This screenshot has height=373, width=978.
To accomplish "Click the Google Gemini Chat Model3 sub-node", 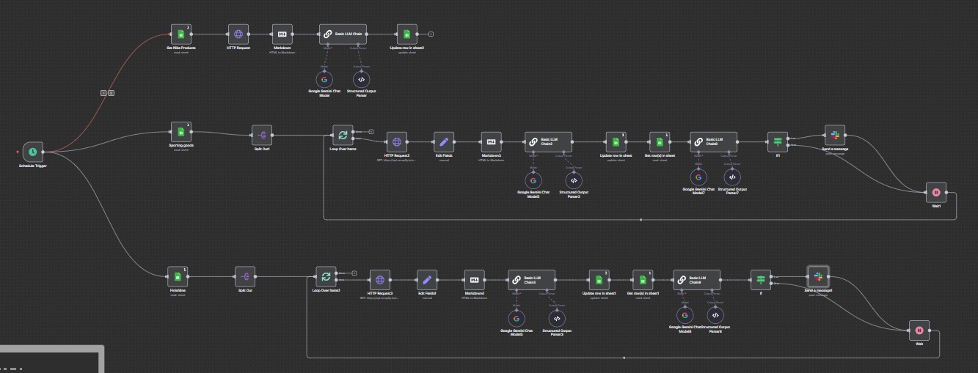I will pyautogui.click(x=533, y=178).
